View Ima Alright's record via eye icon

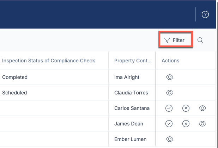(170, 77)
